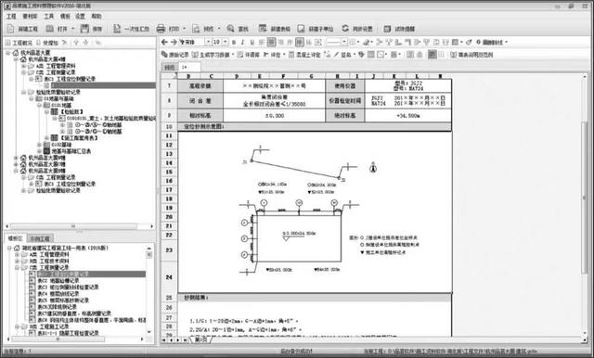Screen dimensions: 594x358
Task: Click the 一次性汇总 toolbar button
Action: pyautogui.click(x=132, y=29)
